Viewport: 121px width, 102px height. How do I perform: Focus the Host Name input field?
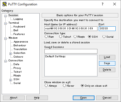click(71, 29)
